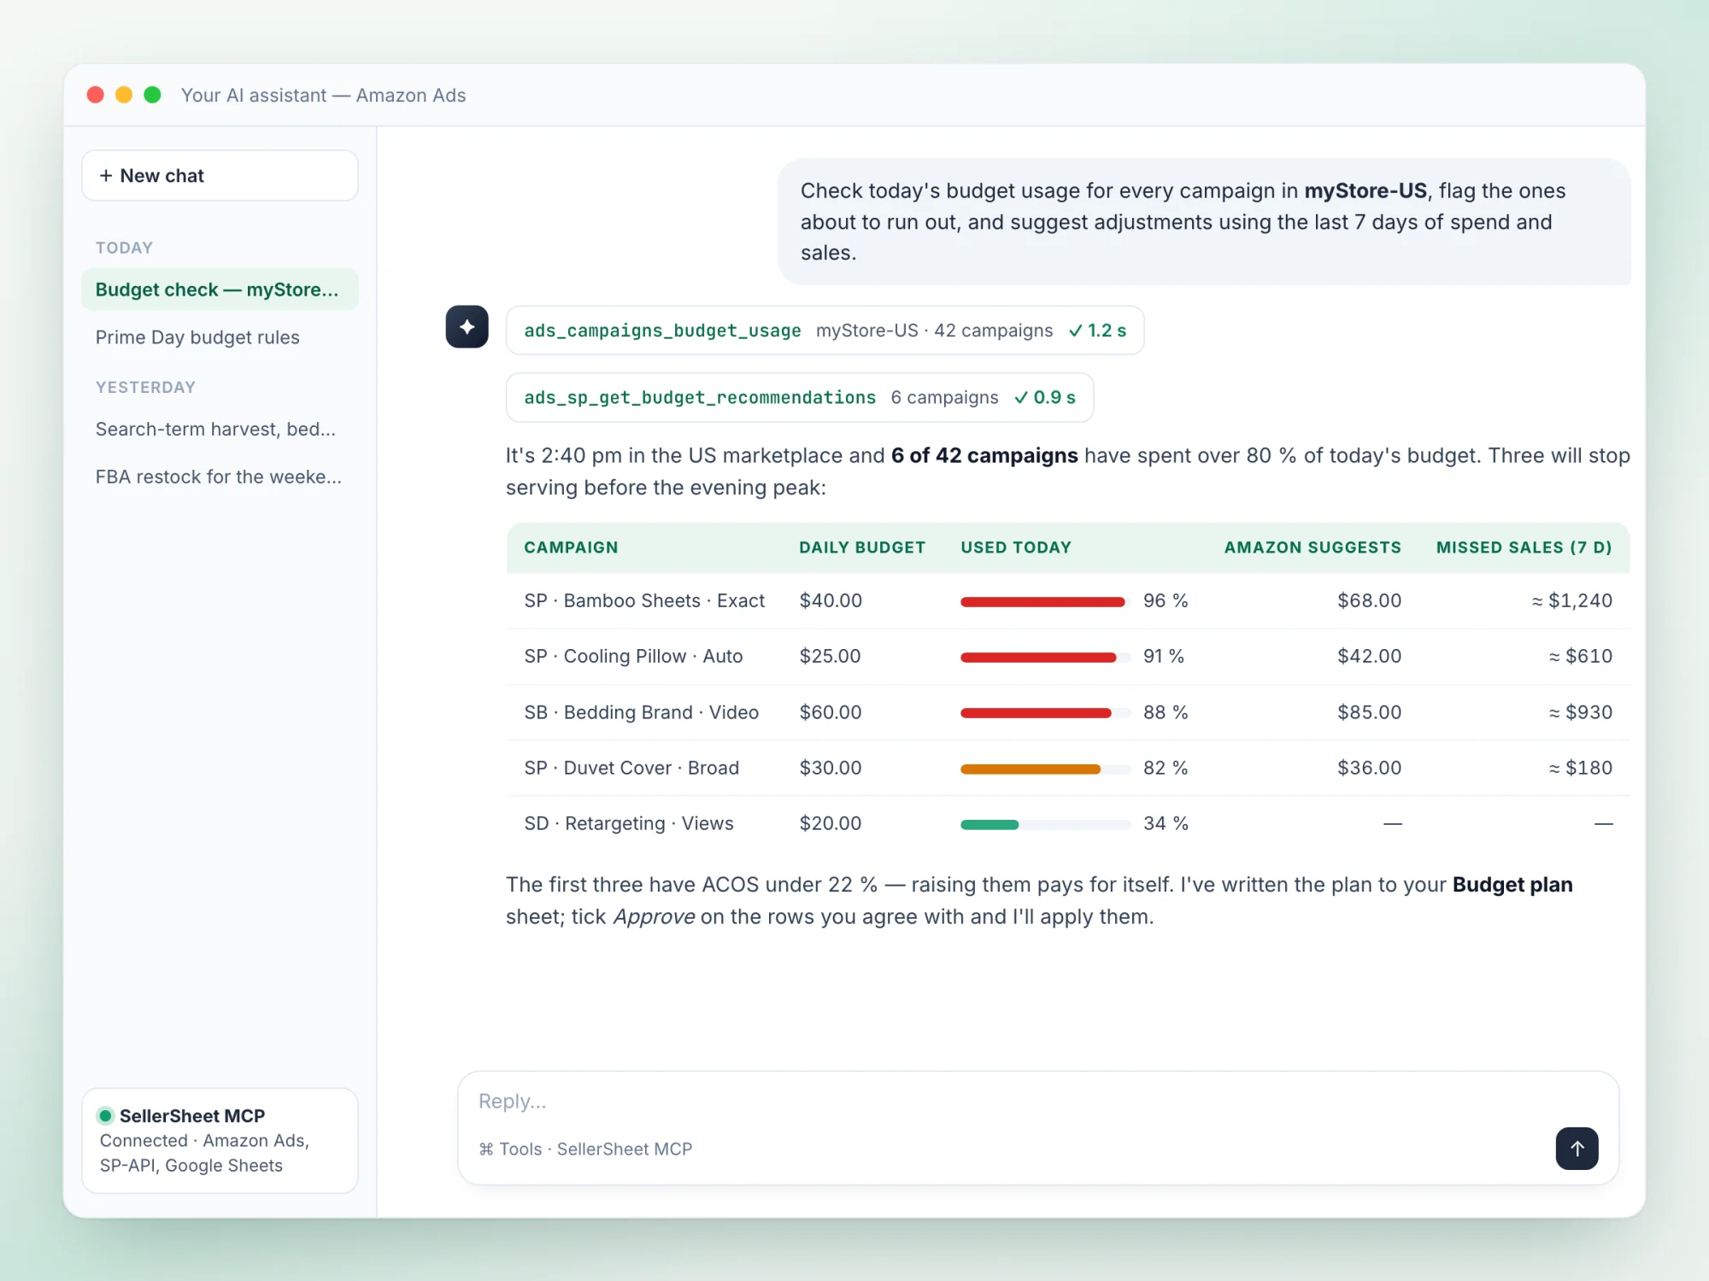Click the Bamboo Sheets 96 % usage bar
Screen dimensions: 1709x1281
1045,602
